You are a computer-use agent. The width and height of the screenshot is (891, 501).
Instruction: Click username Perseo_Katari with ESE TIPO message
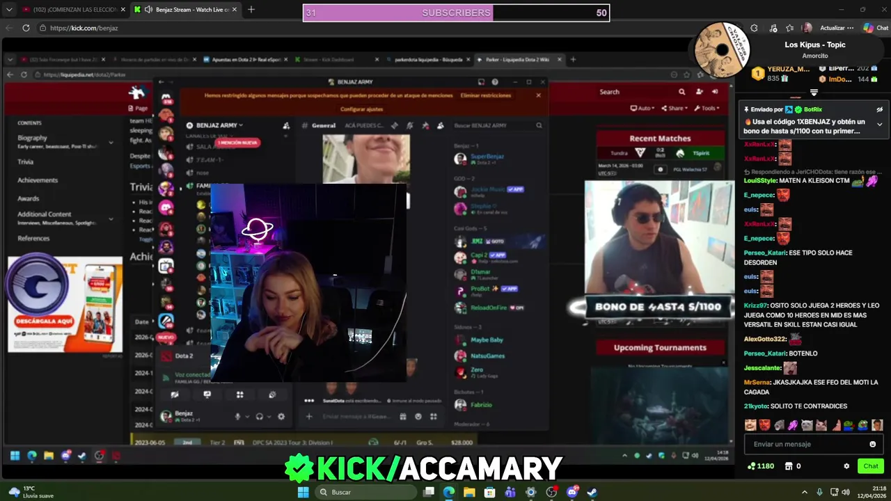[766, 253]
